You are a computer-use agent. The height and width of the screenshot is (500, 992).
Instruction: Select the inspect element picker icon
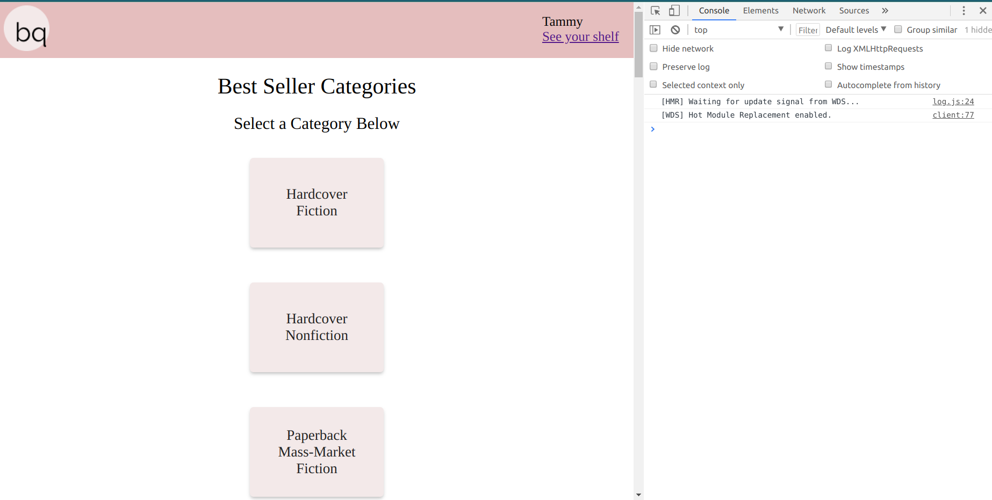coord(655,11)
